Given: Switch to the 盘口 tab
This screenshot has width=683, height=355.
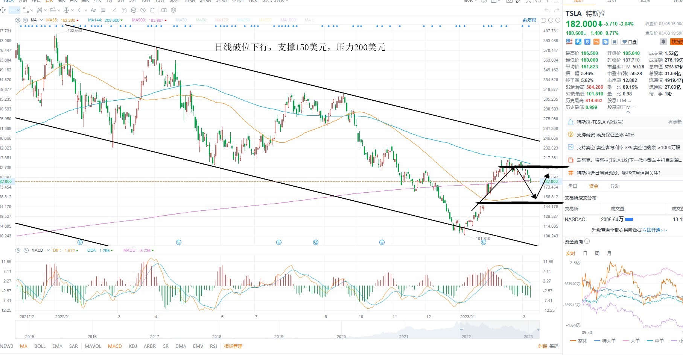Looking at the screenshot, I should click(x=572, y=186).
